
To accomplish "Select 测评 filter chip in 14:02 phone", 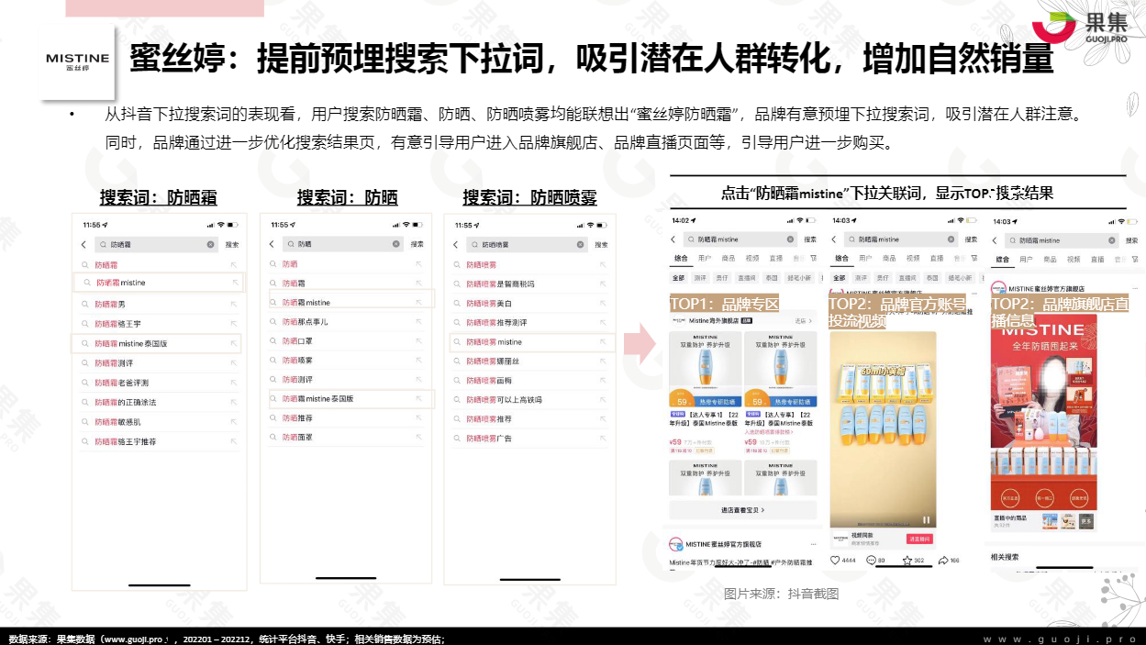I will point(701,277).
